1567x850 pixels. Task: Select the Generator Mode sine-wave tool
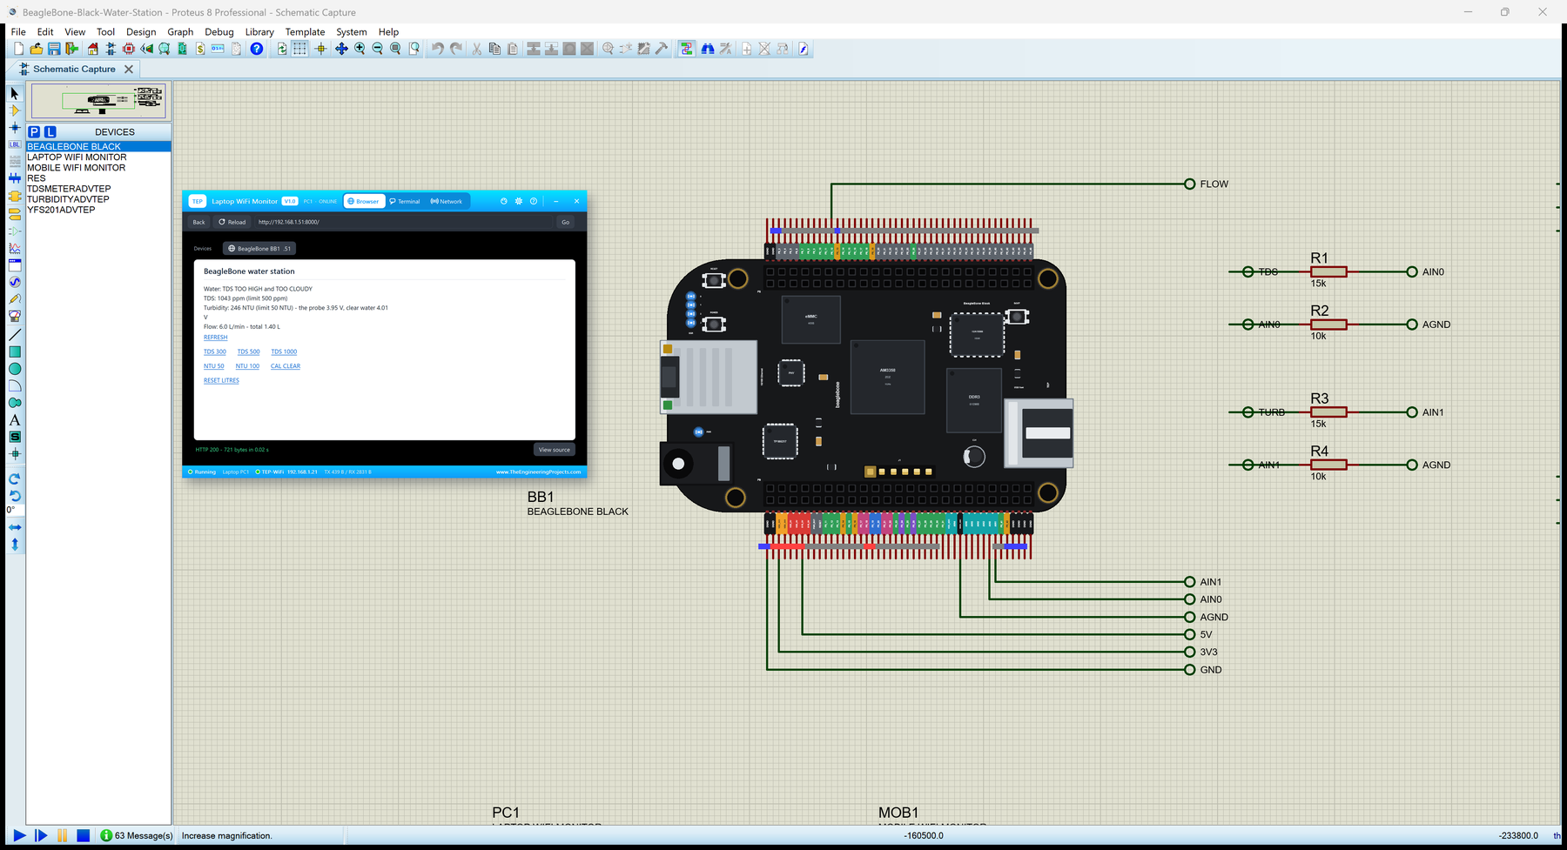coord(14,282)
